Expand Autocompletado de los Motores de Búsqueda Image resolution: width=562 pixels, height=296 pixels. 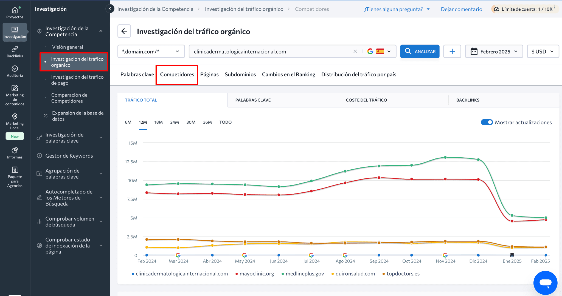pos(101,198)
